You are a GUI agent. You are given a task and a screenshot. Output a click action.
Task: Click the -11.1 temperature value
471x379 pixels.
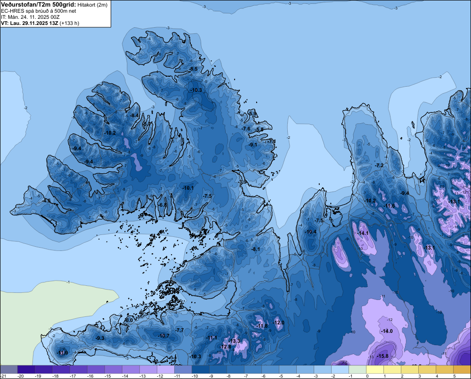coord(211,338)
